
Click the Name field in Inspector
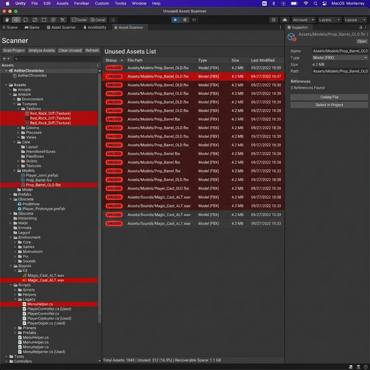pyautogui.click(x=340, y=51)
